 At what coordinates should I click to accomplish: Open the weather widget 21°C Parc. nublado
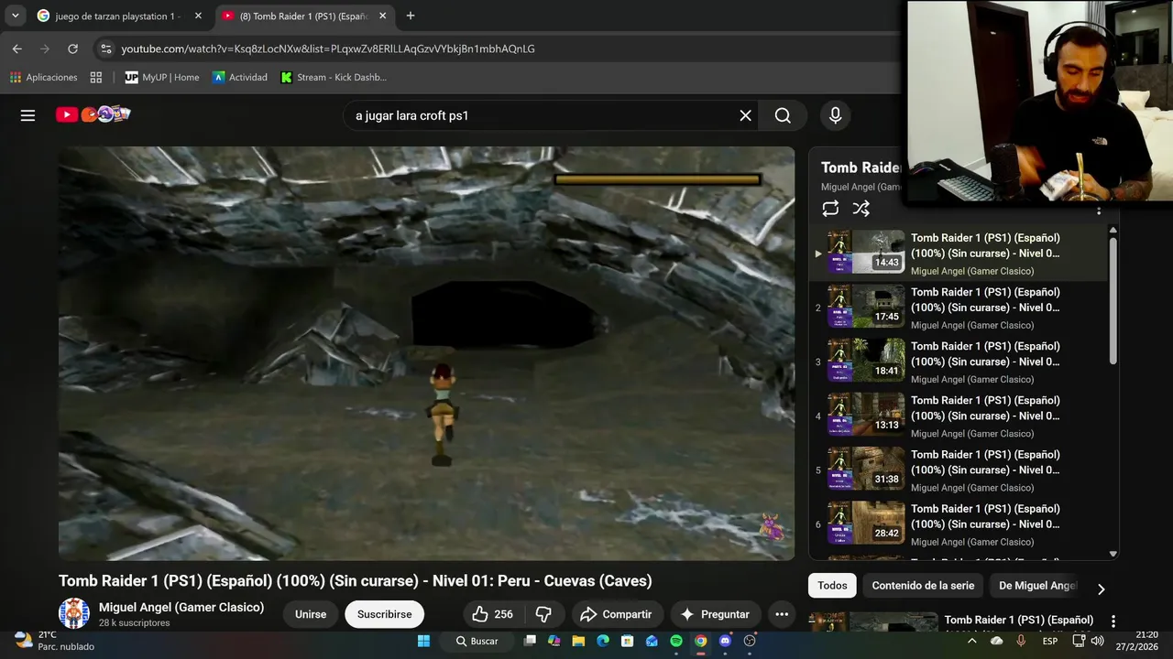point(55,641)
